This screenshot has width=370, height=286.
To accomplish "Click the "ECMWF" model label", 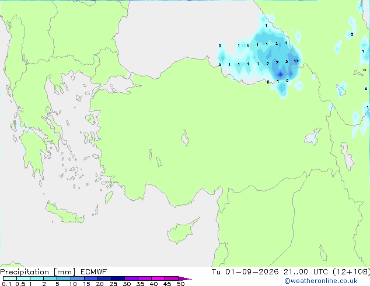I will click(x=94, y=272).
